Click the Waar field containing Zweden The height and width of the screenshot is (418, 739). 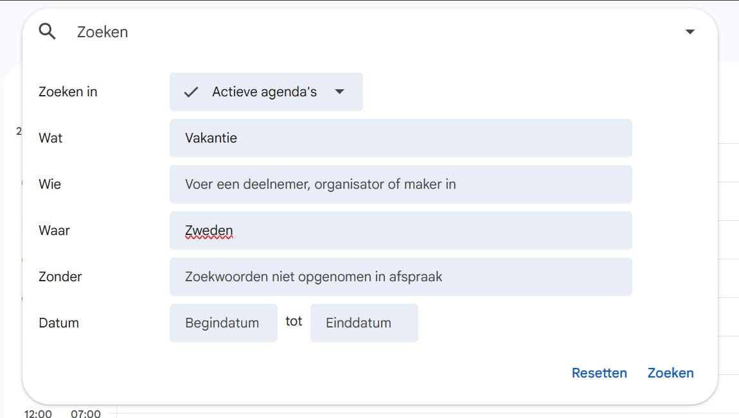[x=400, y=231]
